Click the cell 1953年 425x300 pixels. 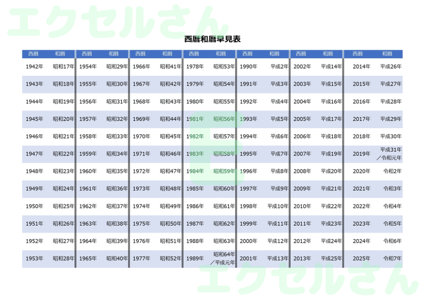click(34, 259)
